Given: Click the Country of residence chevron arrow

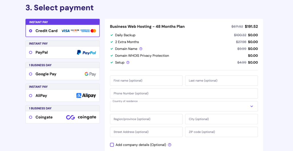Looking at the screenshot, I should [x=252, y=106].
